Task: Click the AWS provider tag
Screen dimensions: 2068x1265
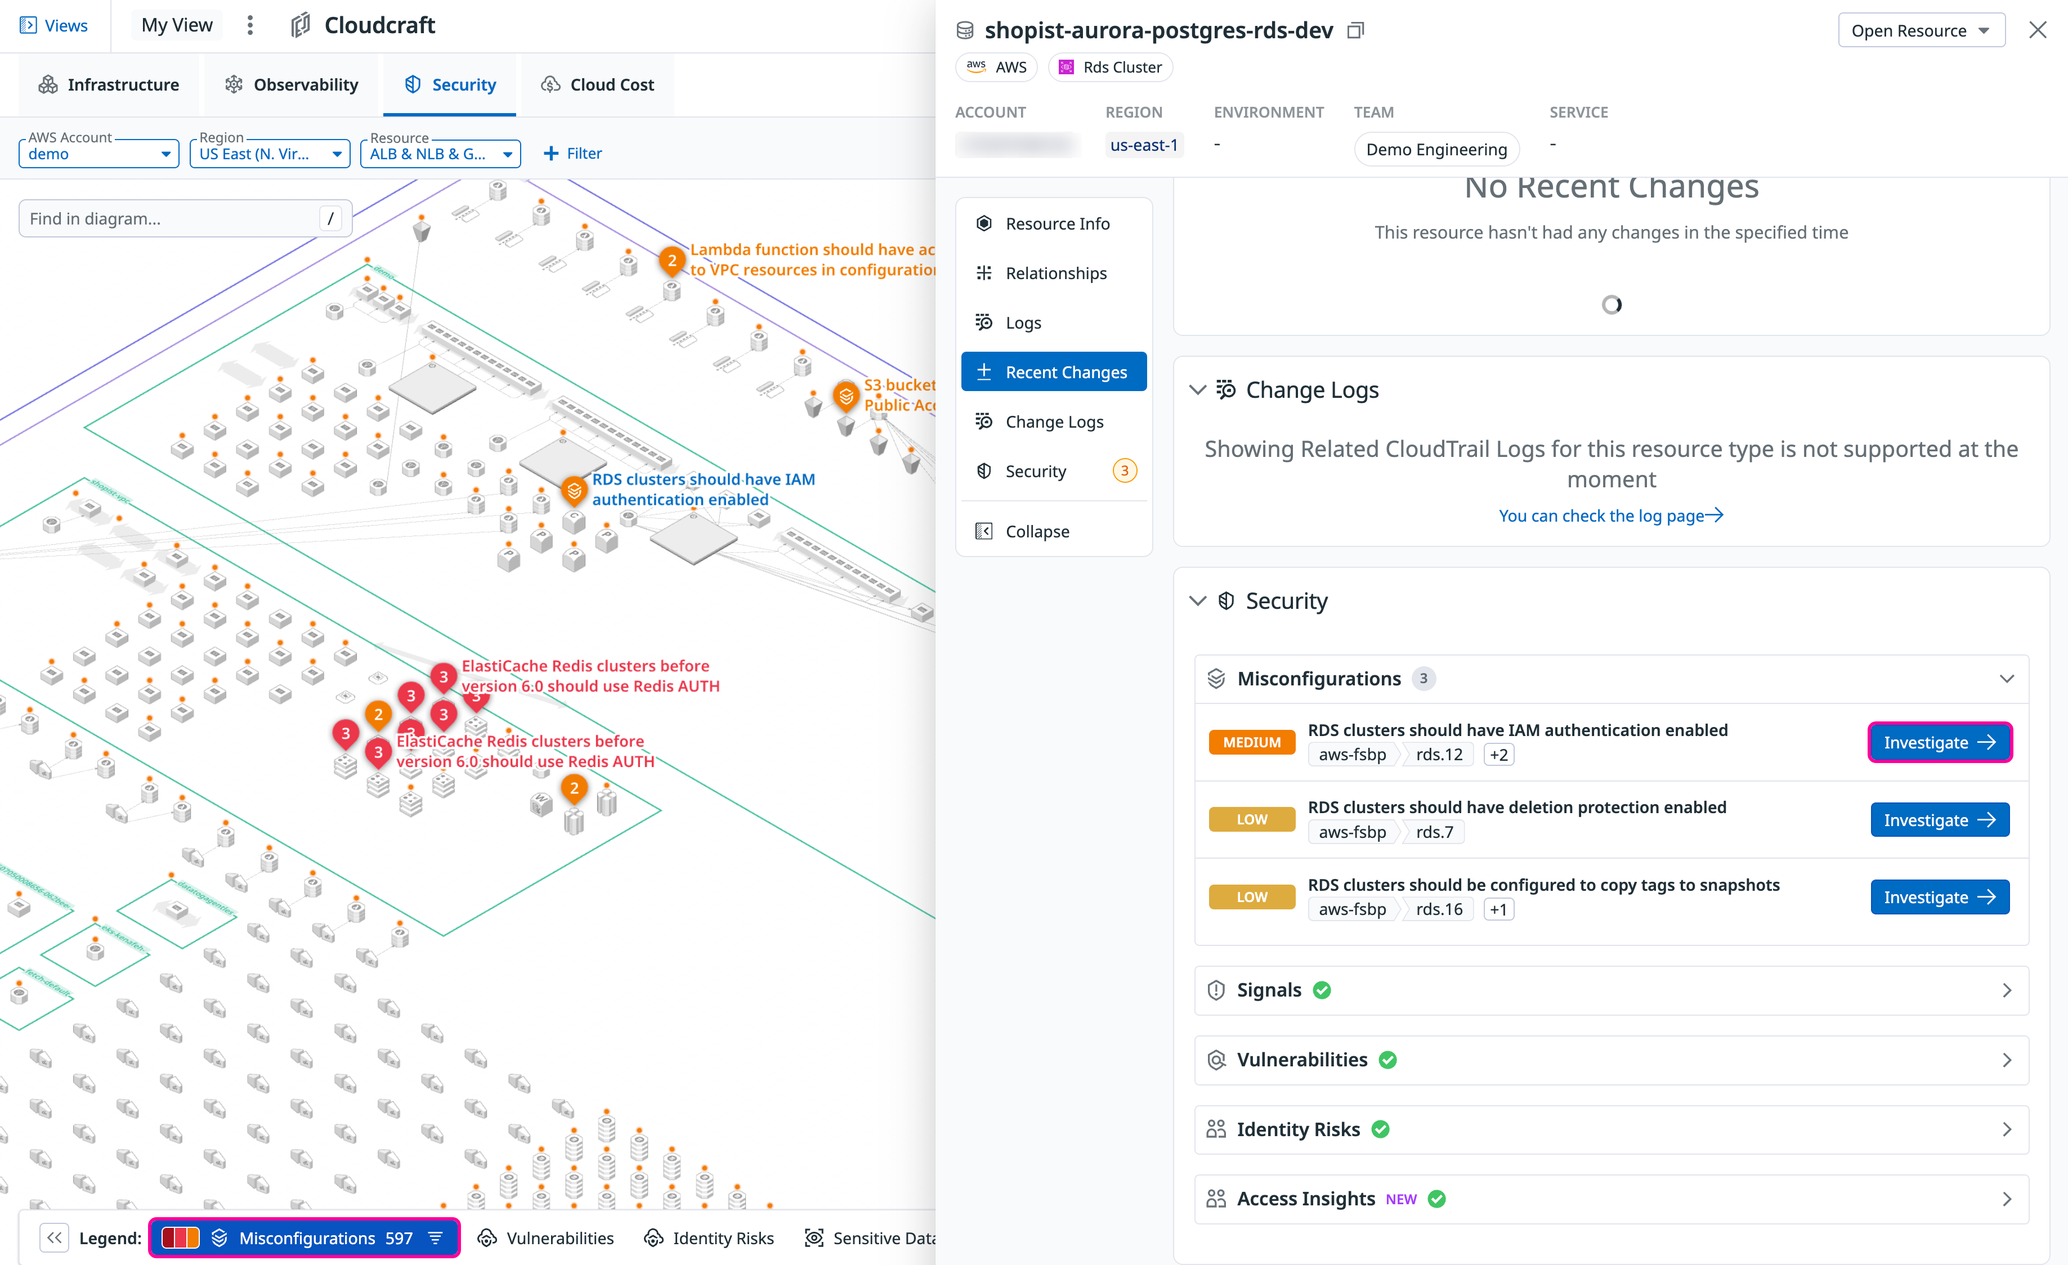Action: tap(996, 67)
